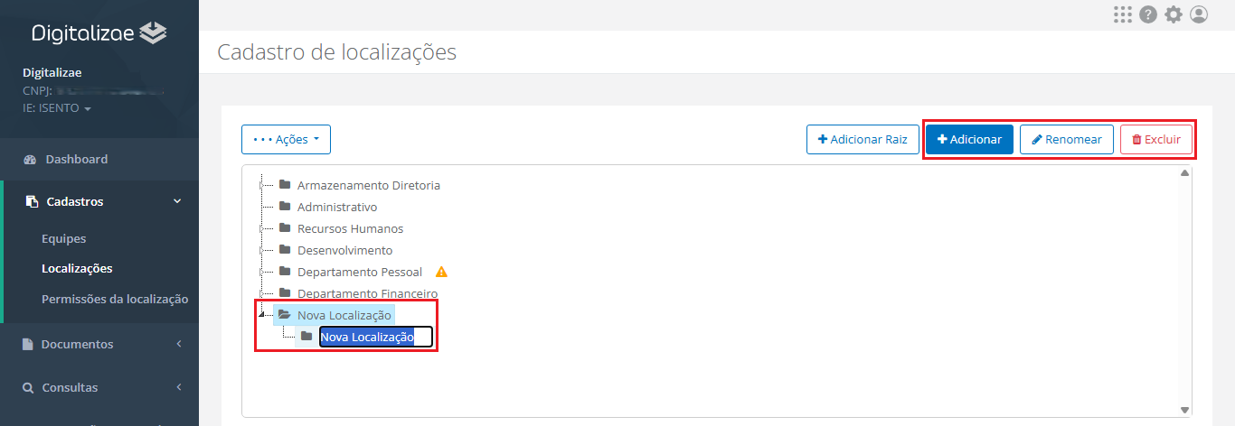
Task: Select Permissões da localização menu item
Action: [115, 299]
